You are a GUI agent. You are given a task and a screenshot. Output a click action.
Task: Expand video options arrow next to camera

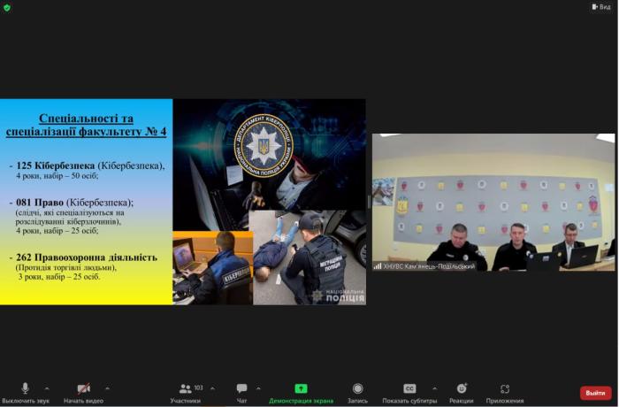107,388
